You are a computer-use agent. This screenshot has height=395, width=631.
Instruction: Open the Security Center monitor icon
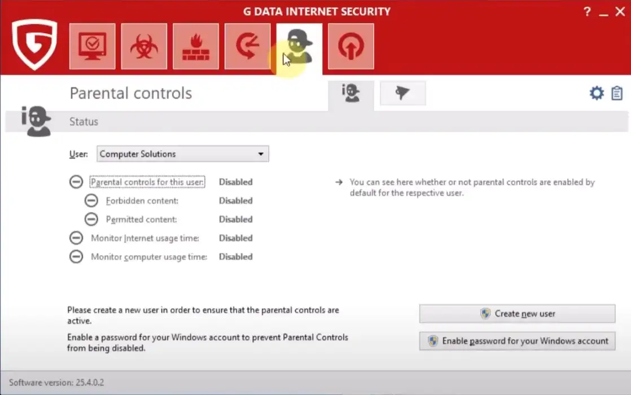92,46
